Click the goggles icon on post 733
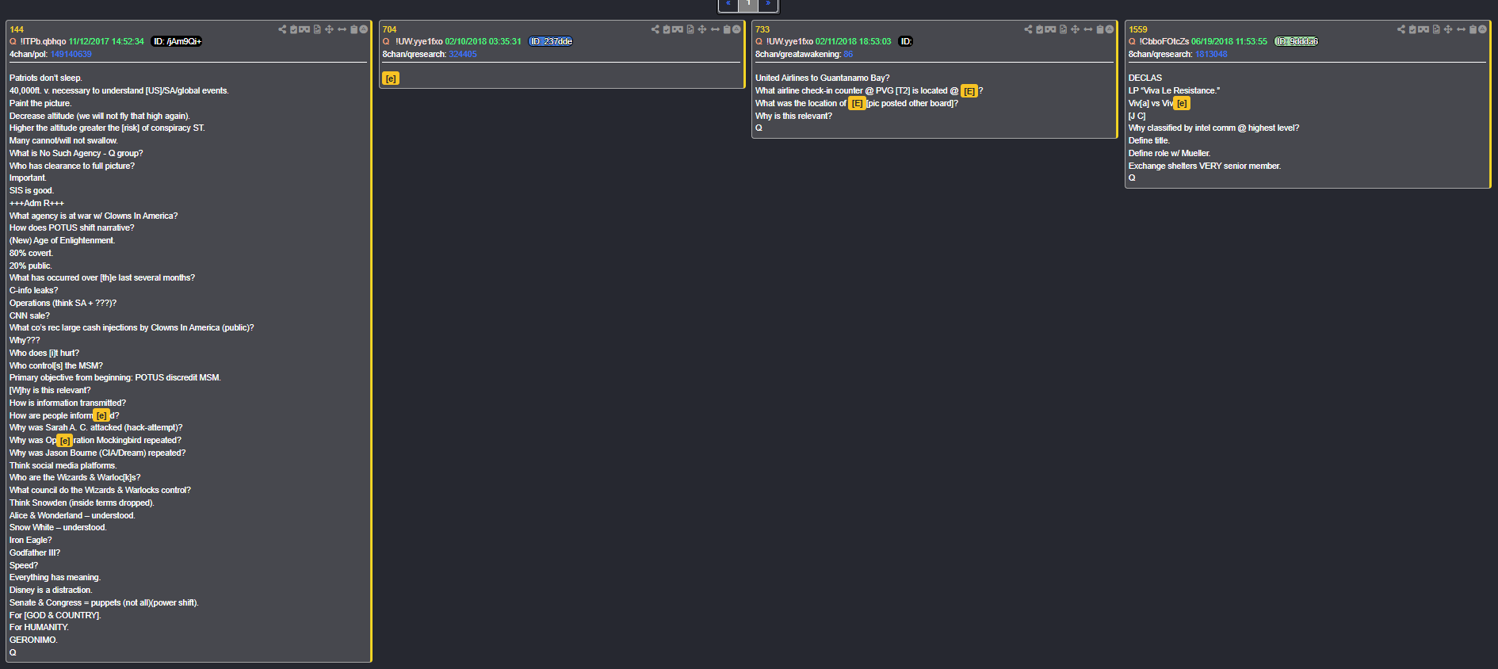Viewport: 1498px width, 669px height. point(1051,29)
